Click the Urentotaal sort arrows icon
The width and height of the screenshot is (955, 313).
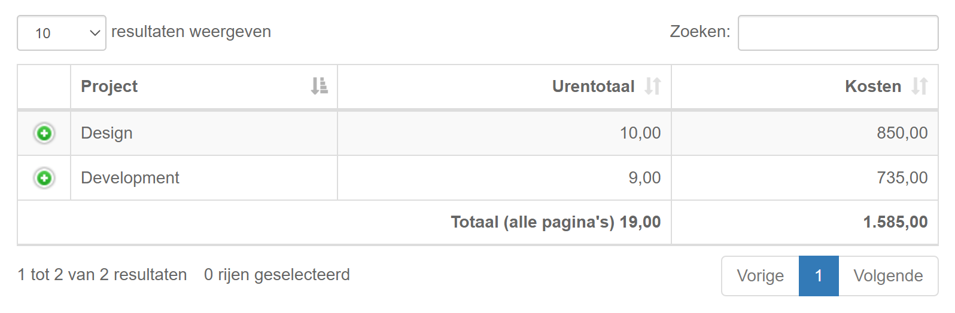click(x=653, y=86)
